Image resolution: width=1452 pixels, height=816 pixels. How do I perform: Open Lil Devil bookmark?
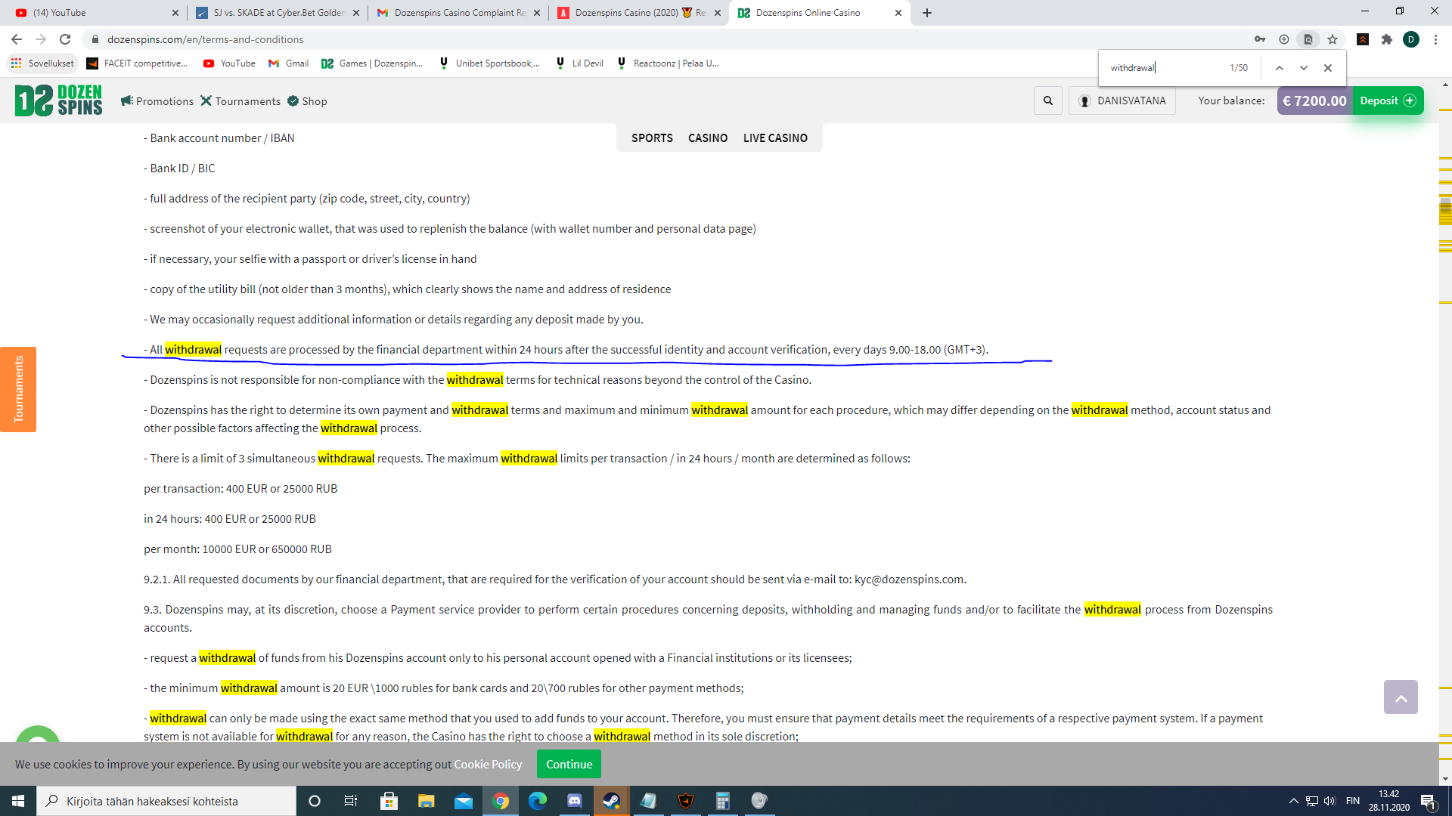coord(580,63)
